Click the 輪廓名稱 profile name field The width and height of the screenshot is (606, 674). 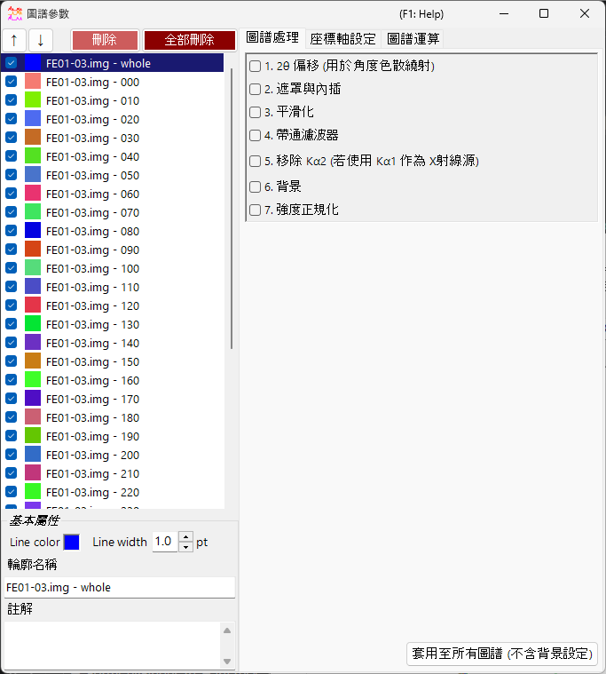click(x=120, y=588)
